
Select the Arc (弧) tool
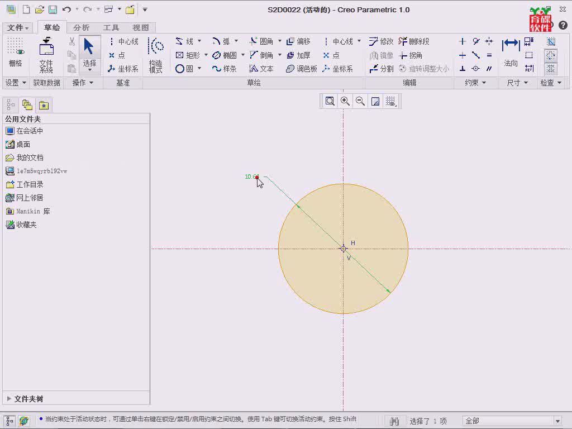(x=221, y=41)
